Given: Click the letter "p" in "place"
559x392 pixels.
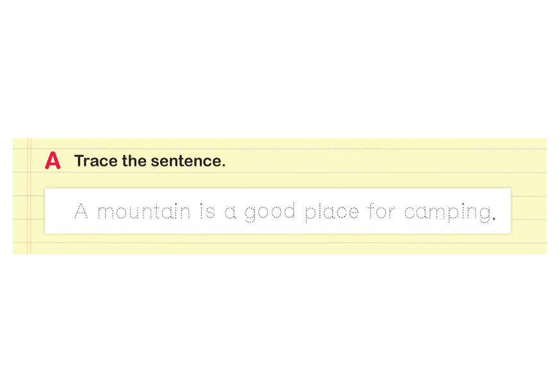Looking at the screenshot, I should (x=309, y=215).
